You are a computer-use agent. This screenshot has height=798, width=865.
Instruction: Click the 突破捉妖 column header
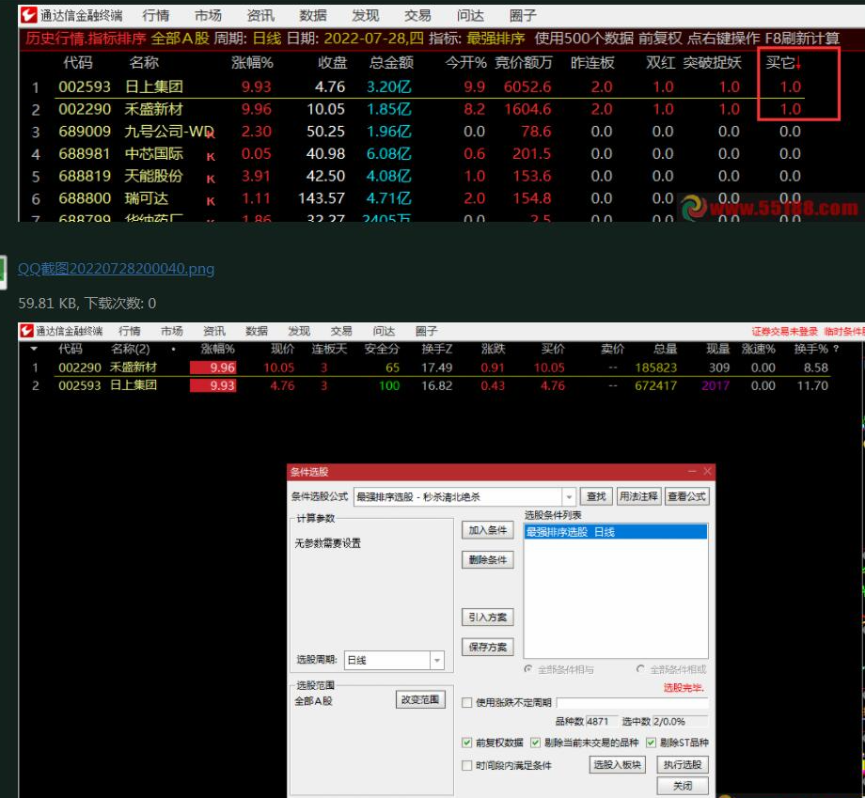712,63
